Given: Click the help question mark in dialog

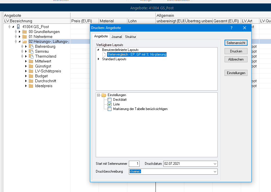Looking at the screenshot, I should click(x=231, y=28).
